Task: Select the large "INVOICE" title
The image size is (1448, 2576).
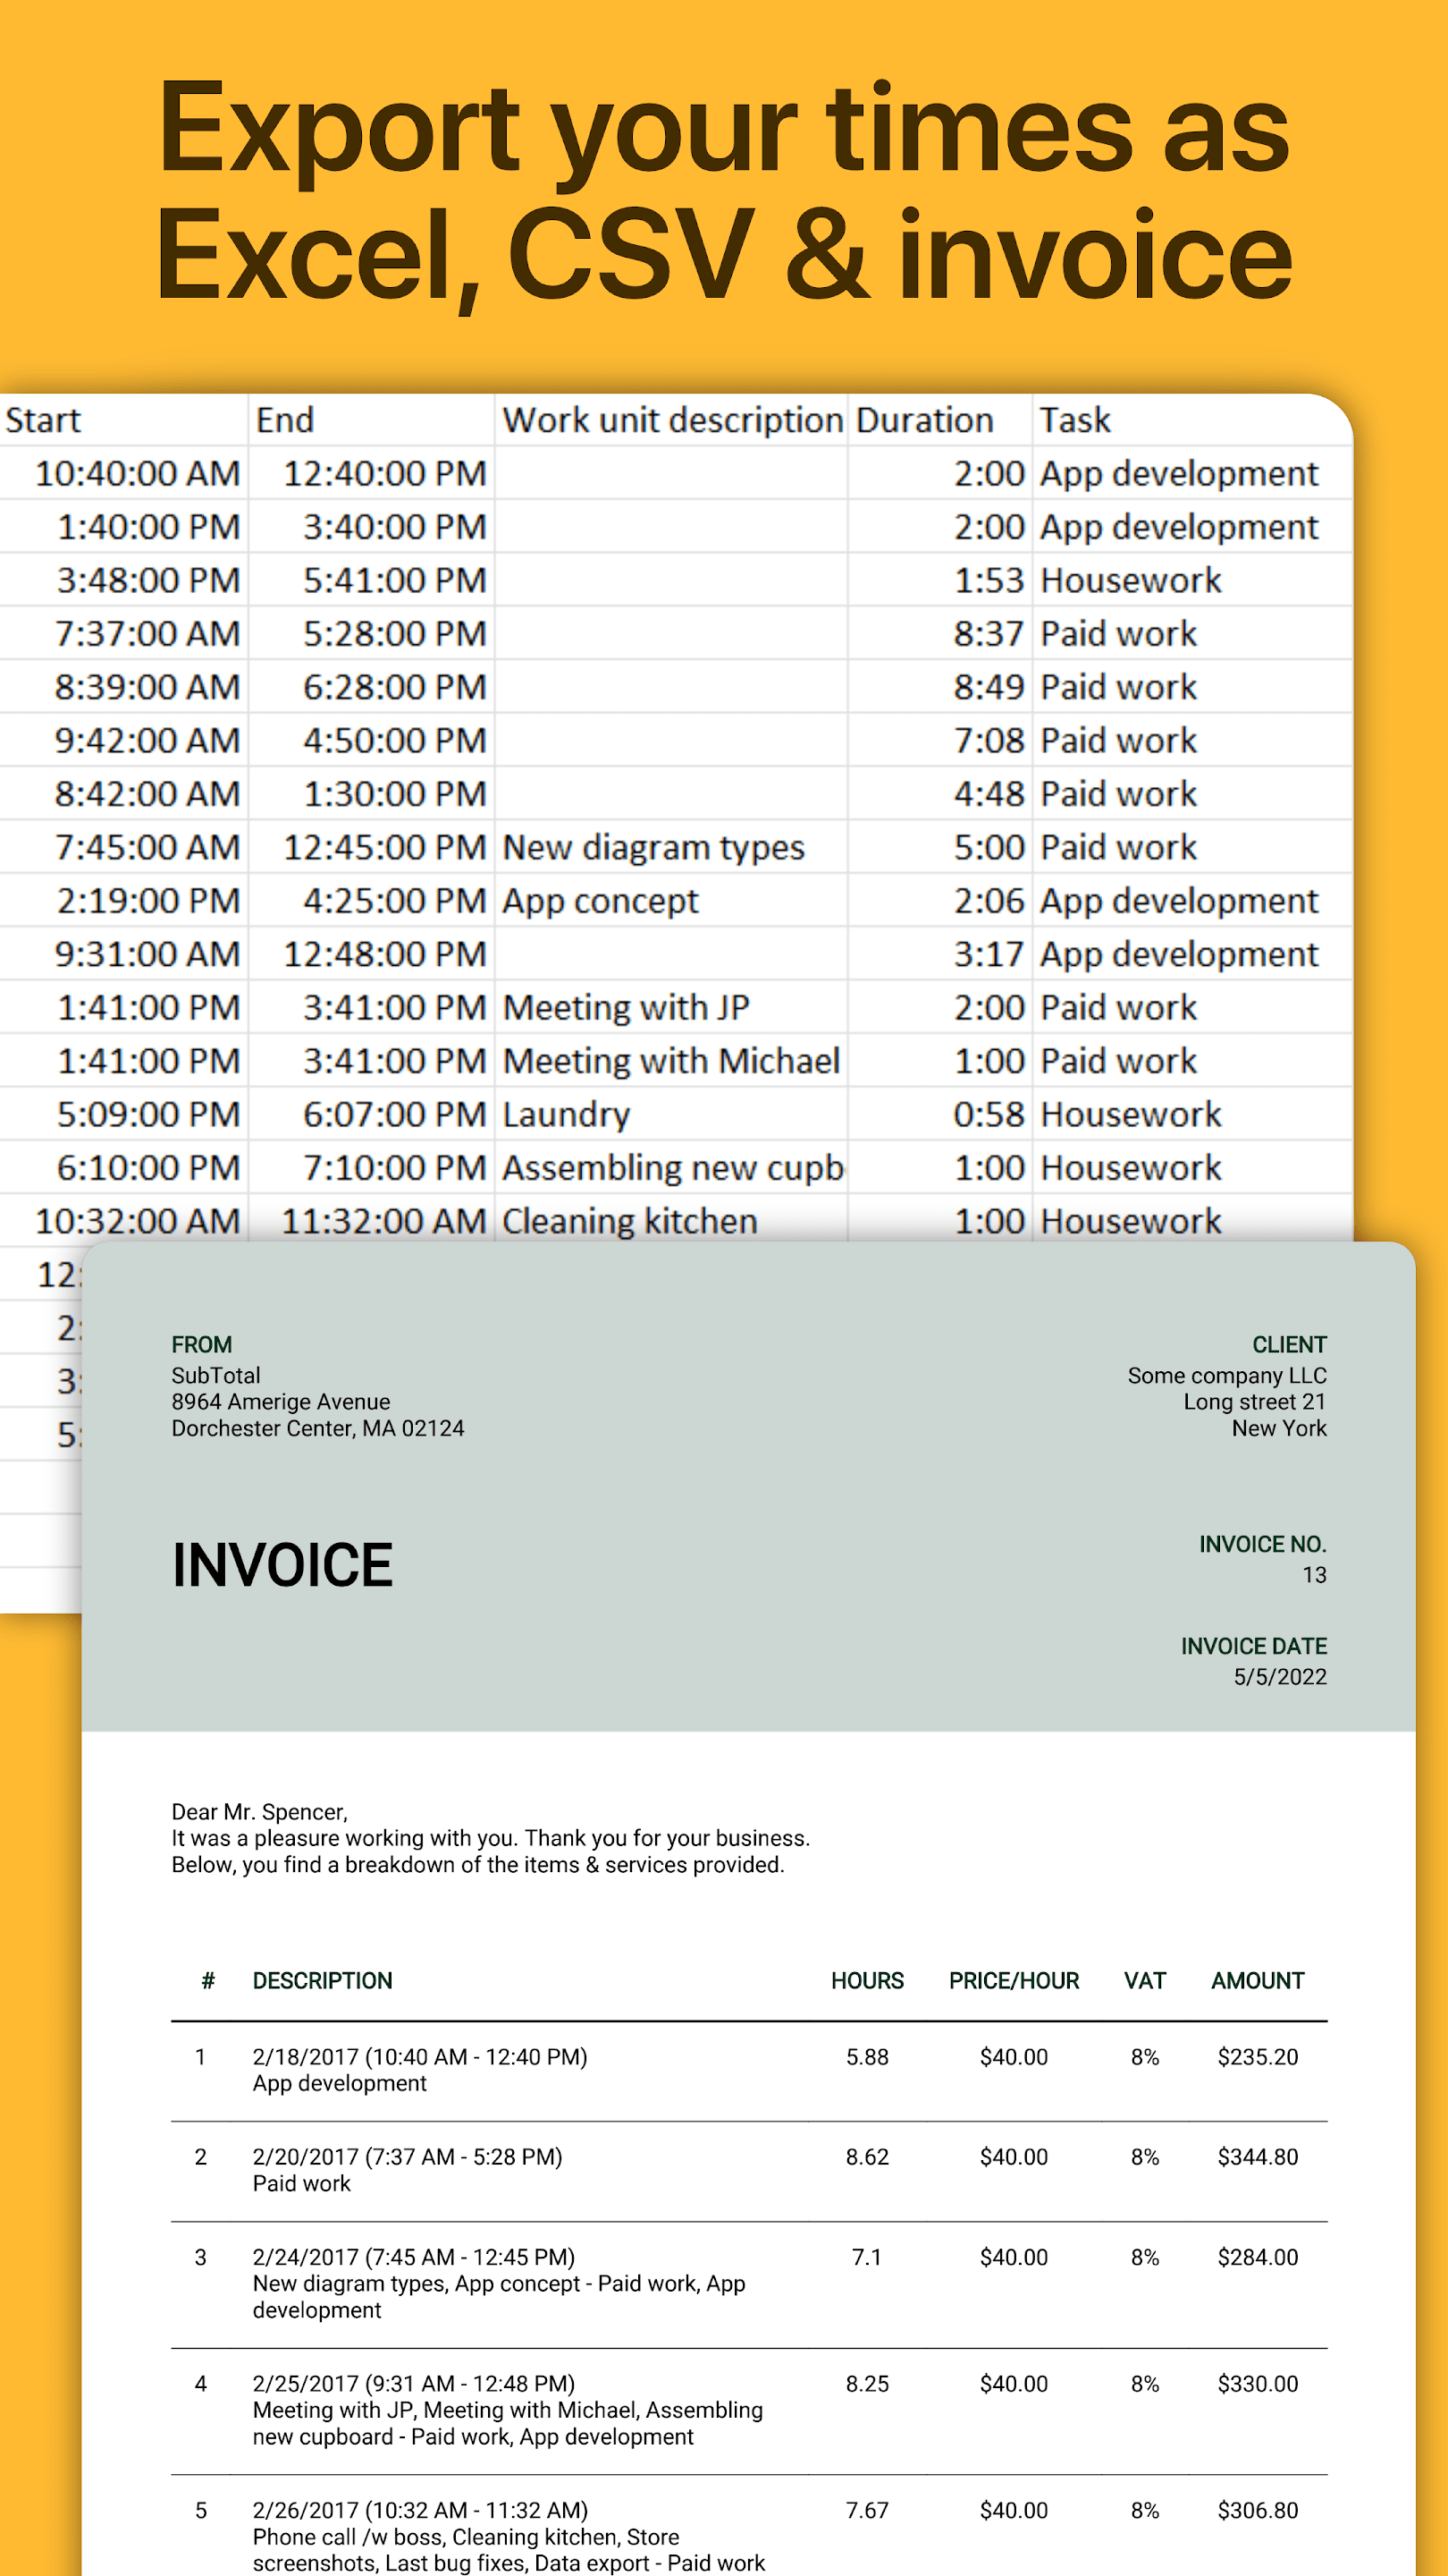Action: pos(282,1565)
